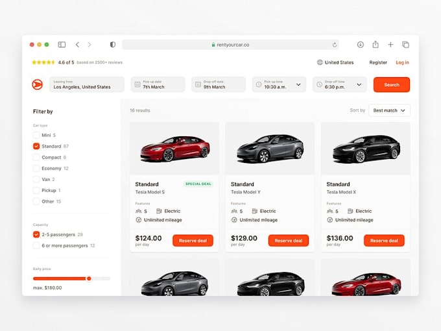Click the Pick-up date field
This screenshot has height=331, width=441.
pos(158,84)
